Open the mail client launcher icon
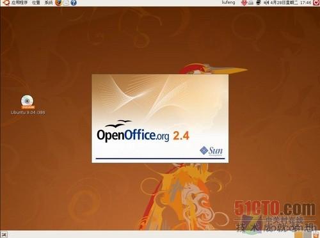 click(x=66, y=3)
